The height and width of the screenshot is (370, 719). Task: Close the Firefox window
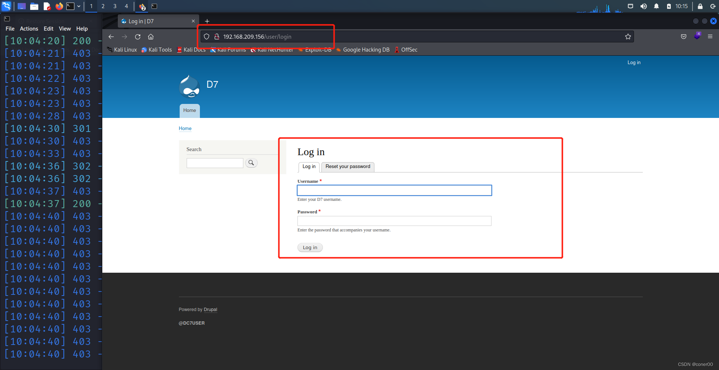click(x=713, y=21)
